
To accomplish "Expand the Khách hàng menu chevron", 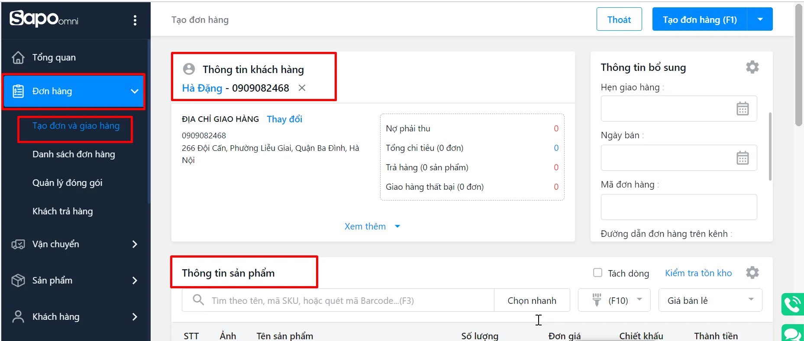I will coord(135,317).
